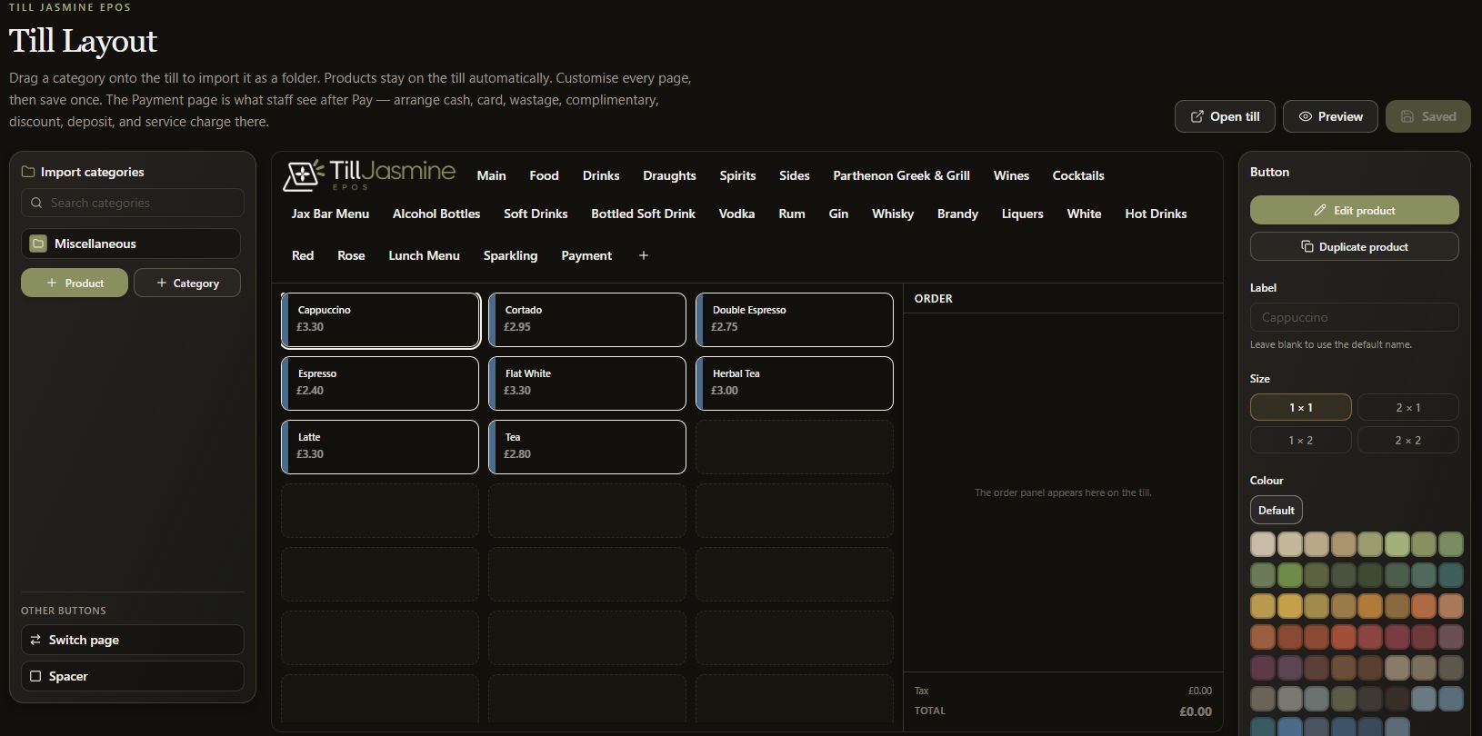Switch to the Main page tab
Viewport: 1482px width, 736px height.
point(492,175)
